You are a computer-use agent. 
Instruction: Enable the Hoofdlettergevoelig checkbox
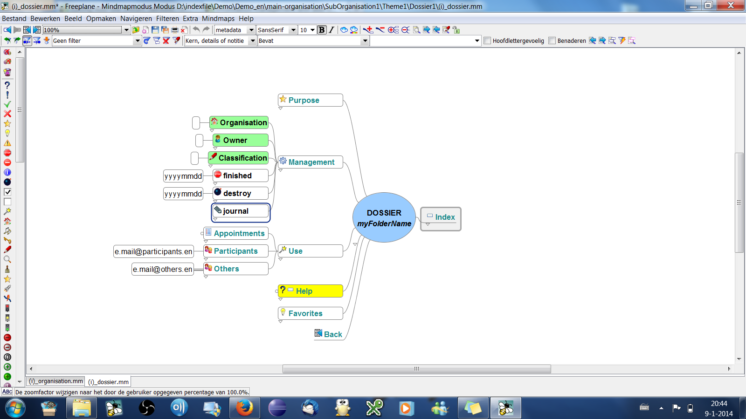point(487,41)
